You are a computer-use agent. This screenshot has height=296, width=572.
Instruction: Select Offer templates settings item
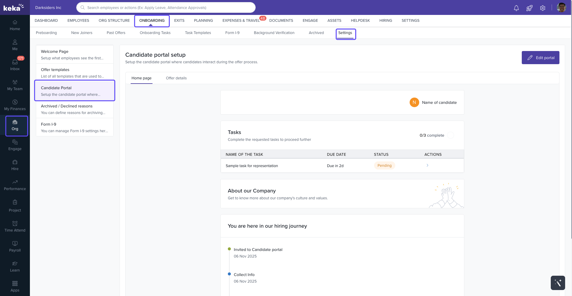click(x=75, y=73)
